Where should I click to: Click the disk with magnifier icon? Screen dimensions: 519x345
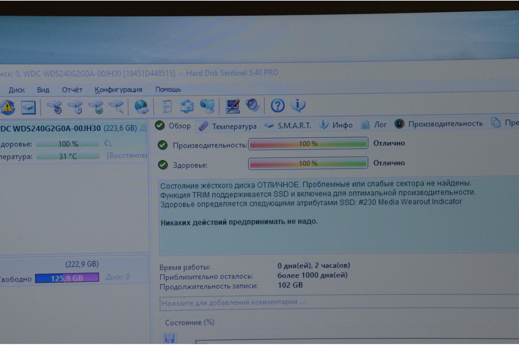117,107
